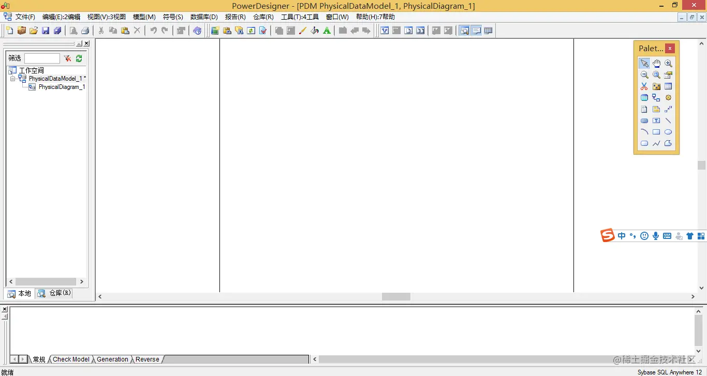
Task: Select 工作空间 workspace root node
Action: click(32, 70)
